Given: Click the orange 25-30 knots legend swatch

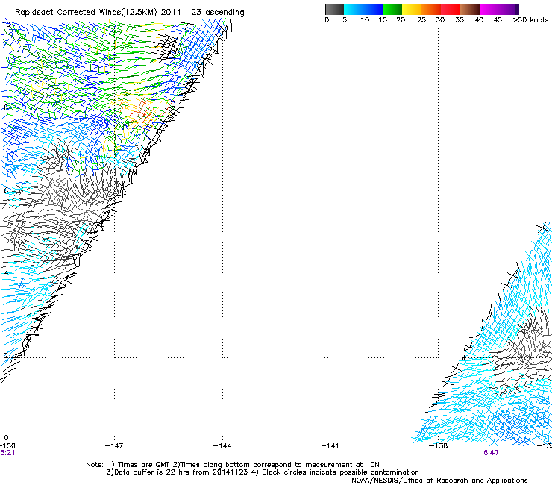Looking at the screenshot, I should tap(431, 9).
